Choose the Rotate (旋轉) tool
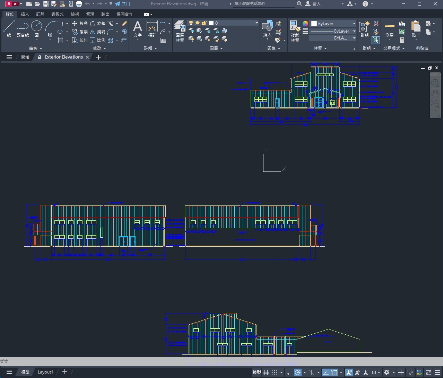This screenshot has width=443, height=378. point(97,24)
